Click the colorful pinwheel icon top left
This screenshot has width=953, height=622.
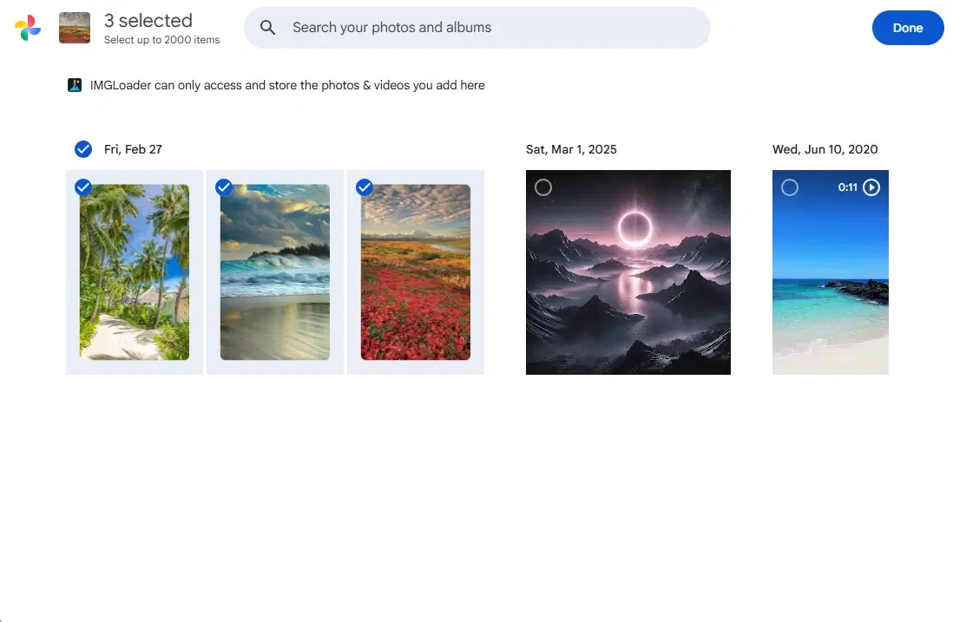pyautogui.click(x=26, y=27)
